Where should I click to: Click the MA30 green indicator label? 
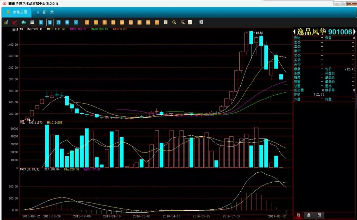pos(100,29)
